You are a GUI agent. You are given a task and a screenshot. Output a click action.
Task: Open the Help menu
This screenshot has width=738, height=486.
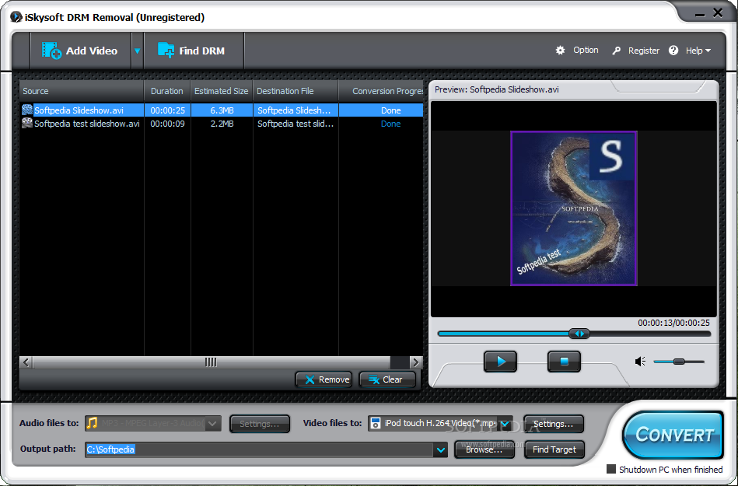pyautogui.click(x=698, y=51)
